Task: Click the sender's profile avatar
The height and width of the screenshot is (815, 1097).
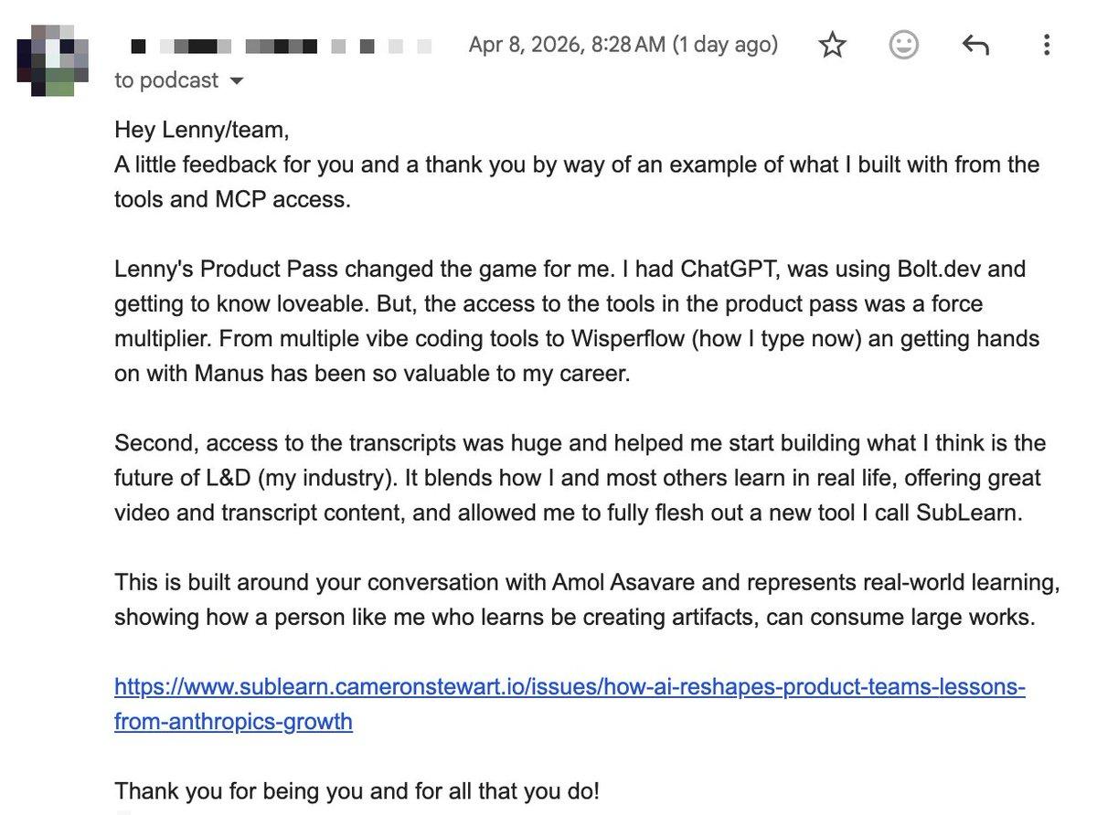Action: (51, 58)
